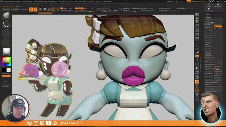This screenshot has height=127, width=226.
Task: Open the Alpha Off selector
Action: click(6, 35)
